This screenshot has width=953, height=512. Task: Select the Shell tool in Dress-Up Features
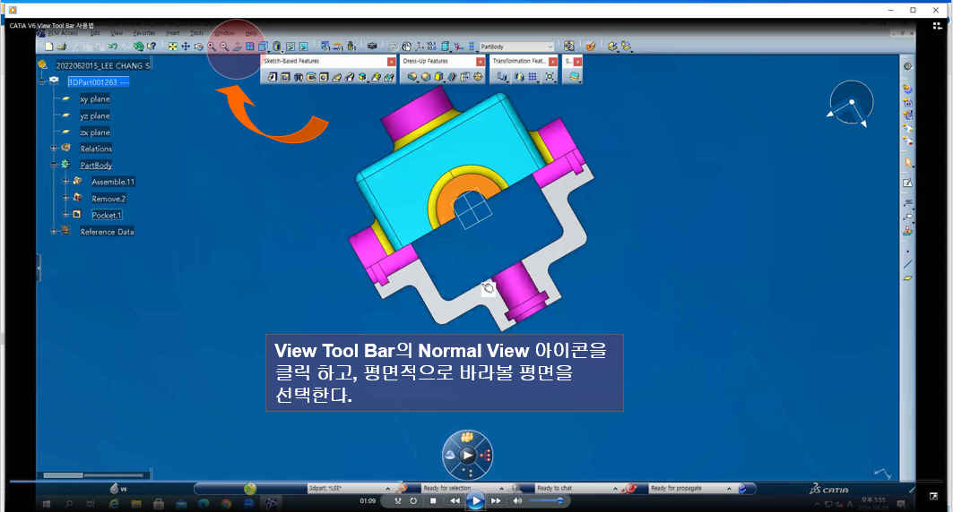pos(452,77)
